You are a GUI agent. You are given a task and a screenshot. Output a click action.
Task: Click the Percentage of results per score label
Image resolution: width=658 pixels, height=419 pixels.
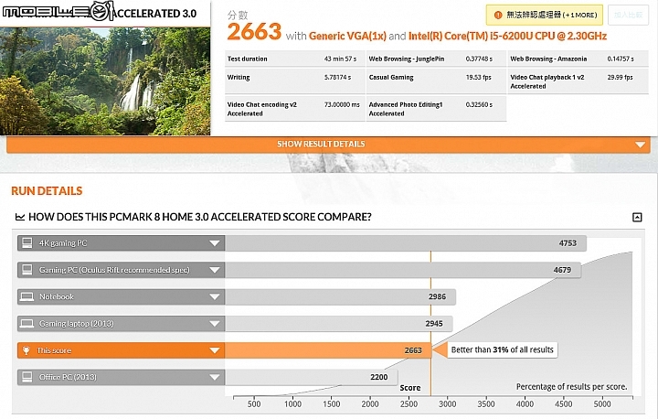tap(571, 387)
